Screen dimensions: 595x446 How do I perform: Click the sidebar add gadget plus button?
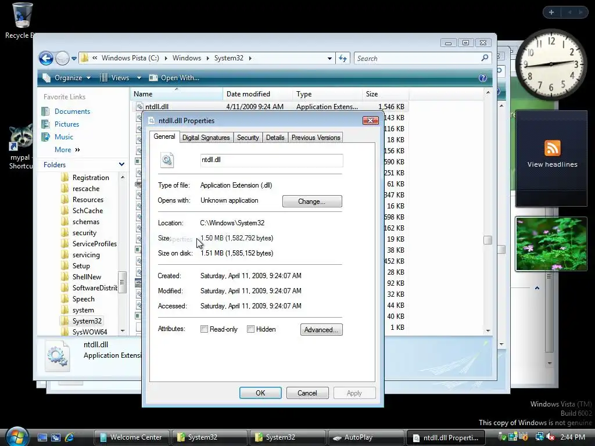551,12
